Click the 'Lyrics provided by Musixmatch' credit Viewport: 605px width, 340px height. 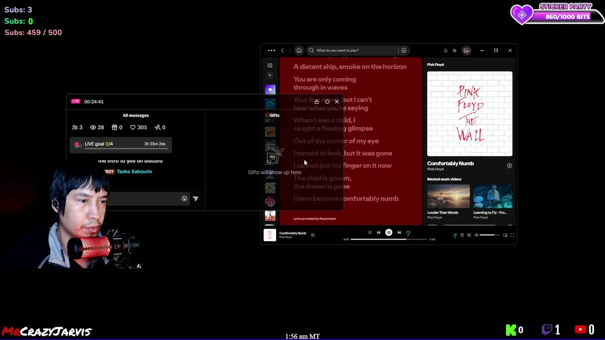pyautogui.click(x=314, y=219)
